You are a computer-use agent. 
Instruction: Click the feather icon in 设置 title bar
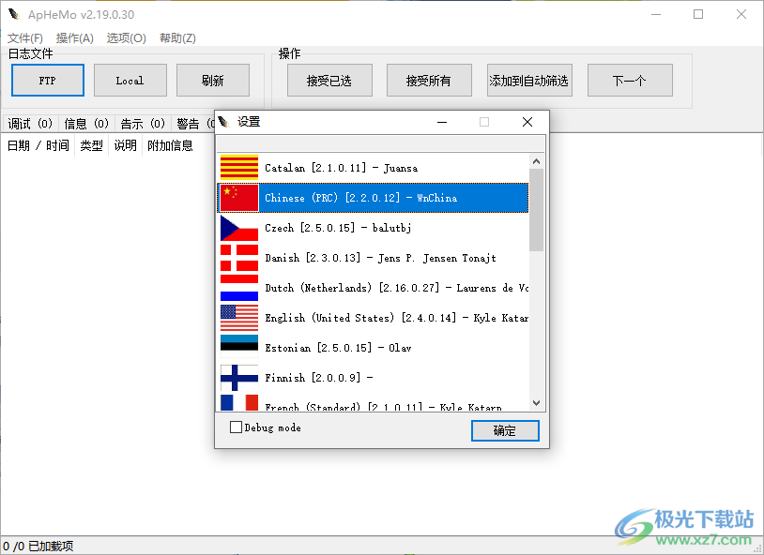[x=223, y=122]
